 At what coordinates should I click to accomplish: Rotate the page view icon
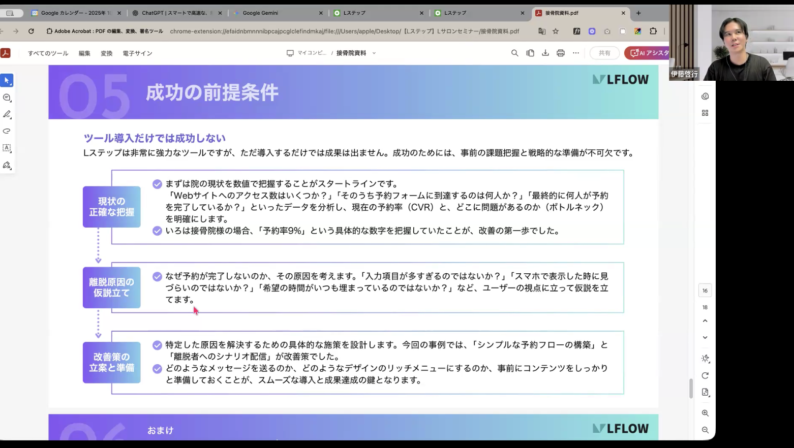(x=705, y=375)
